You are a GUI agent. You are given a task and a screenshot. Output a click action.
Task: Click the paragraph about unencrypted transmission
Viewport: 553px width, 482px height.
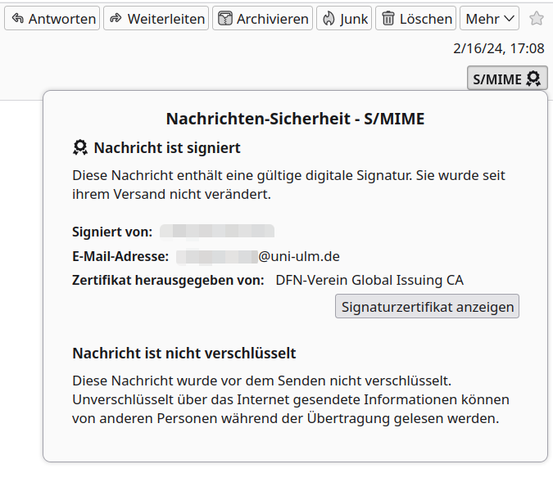pos(291,399)
